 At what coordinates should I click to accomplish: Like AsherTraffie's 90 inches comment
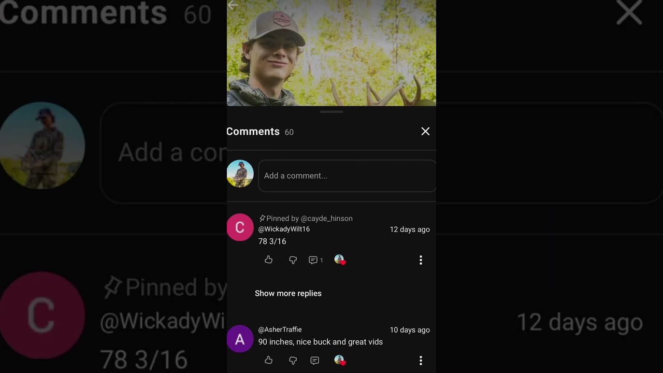tap(268, 360)
